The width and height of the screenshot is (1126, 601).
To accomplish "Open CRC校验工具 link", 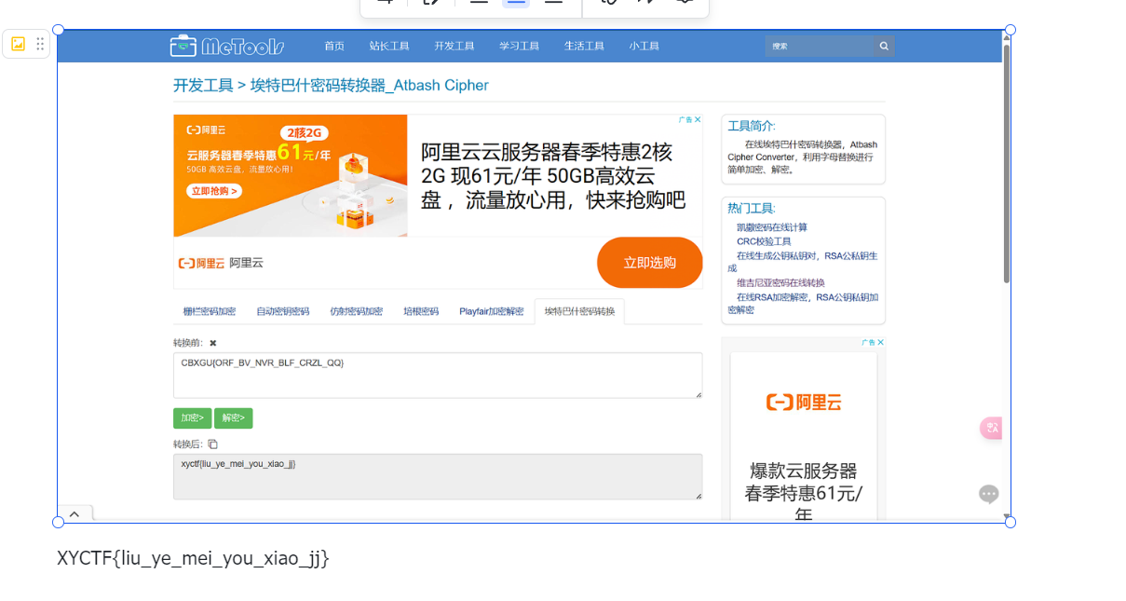I will (x=764, y=241).
